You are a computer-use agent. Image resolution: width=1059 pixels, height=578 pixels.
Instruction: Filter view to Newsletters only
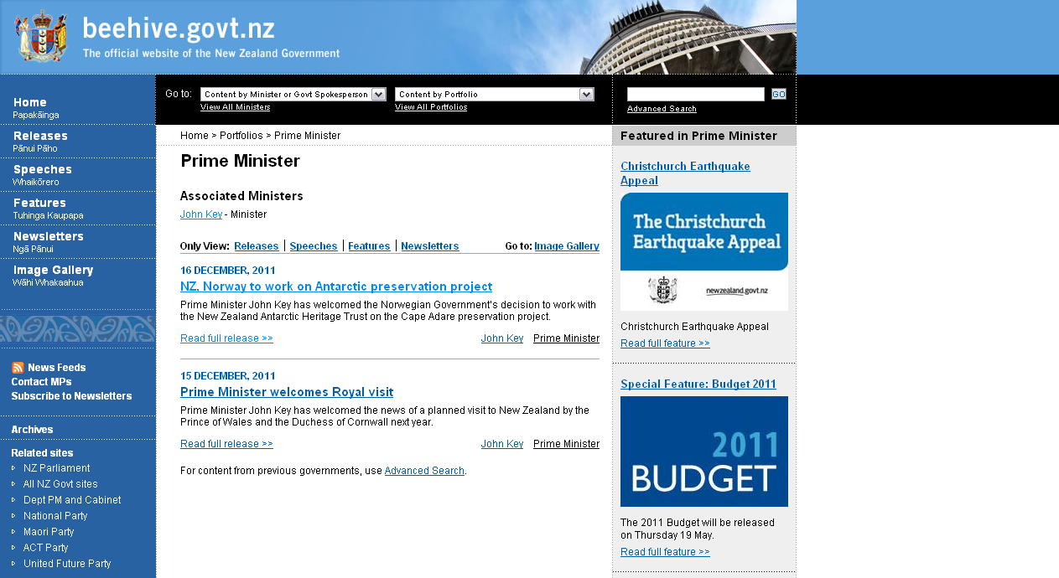tap(430, 246)
